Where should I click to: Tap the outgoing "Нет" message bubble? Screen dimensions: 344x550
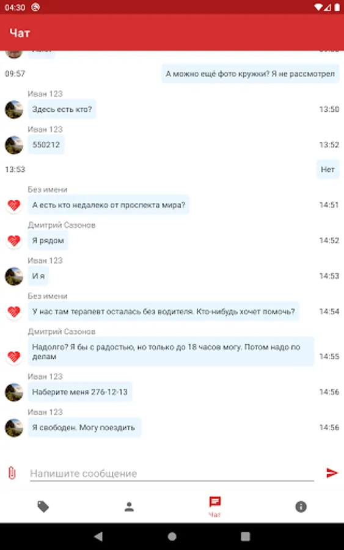click(328, 169)
